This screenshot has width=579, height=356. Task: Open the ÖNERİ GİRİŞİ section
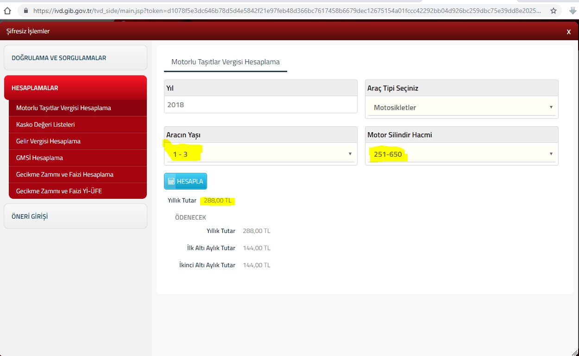75,216
